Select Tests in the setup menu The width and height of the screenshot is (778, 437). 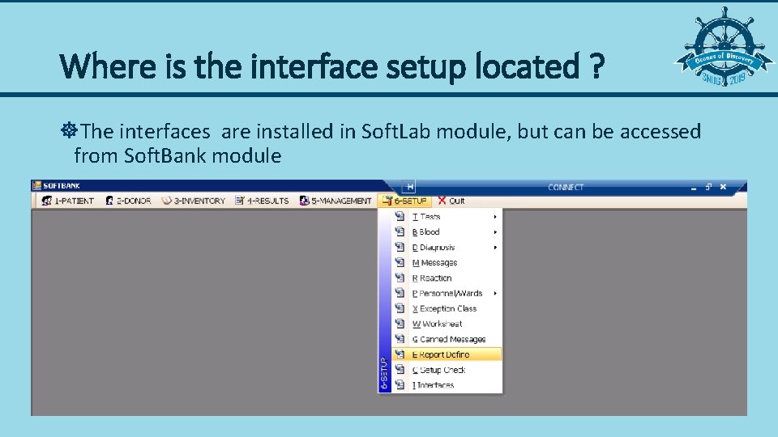447,217
